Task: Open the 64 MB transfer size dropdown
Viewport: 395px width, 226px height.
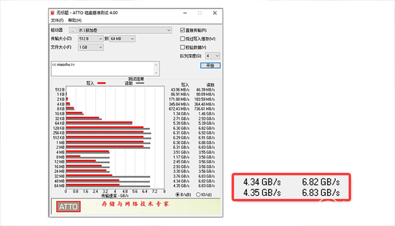Action: coord(122,39)
